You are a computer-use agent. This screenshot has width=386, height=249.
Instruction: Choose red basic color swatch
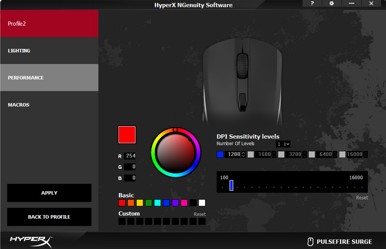(122, 203)
